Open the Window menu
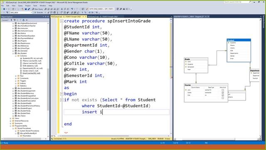 [x=43, y=5]
